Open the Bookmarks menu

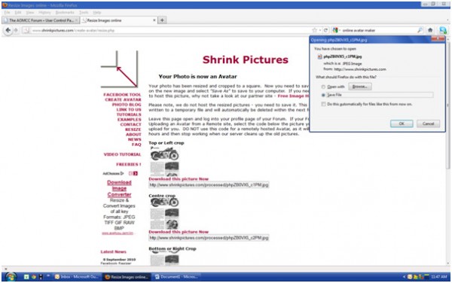pyautogui.click(x=65, y=12)
